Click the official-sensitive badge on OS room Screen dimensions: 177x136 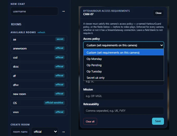coord(54,103)
